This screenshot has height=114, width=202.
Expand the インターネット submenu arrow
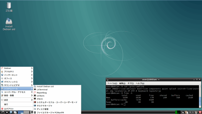point(32,75)
